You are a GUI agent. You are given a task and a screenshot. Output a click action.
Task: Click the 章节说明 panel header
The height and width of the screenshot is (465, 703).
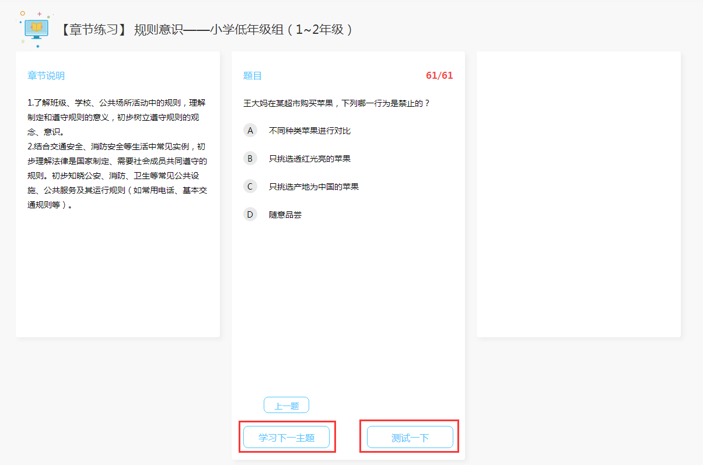coord(45,75)
